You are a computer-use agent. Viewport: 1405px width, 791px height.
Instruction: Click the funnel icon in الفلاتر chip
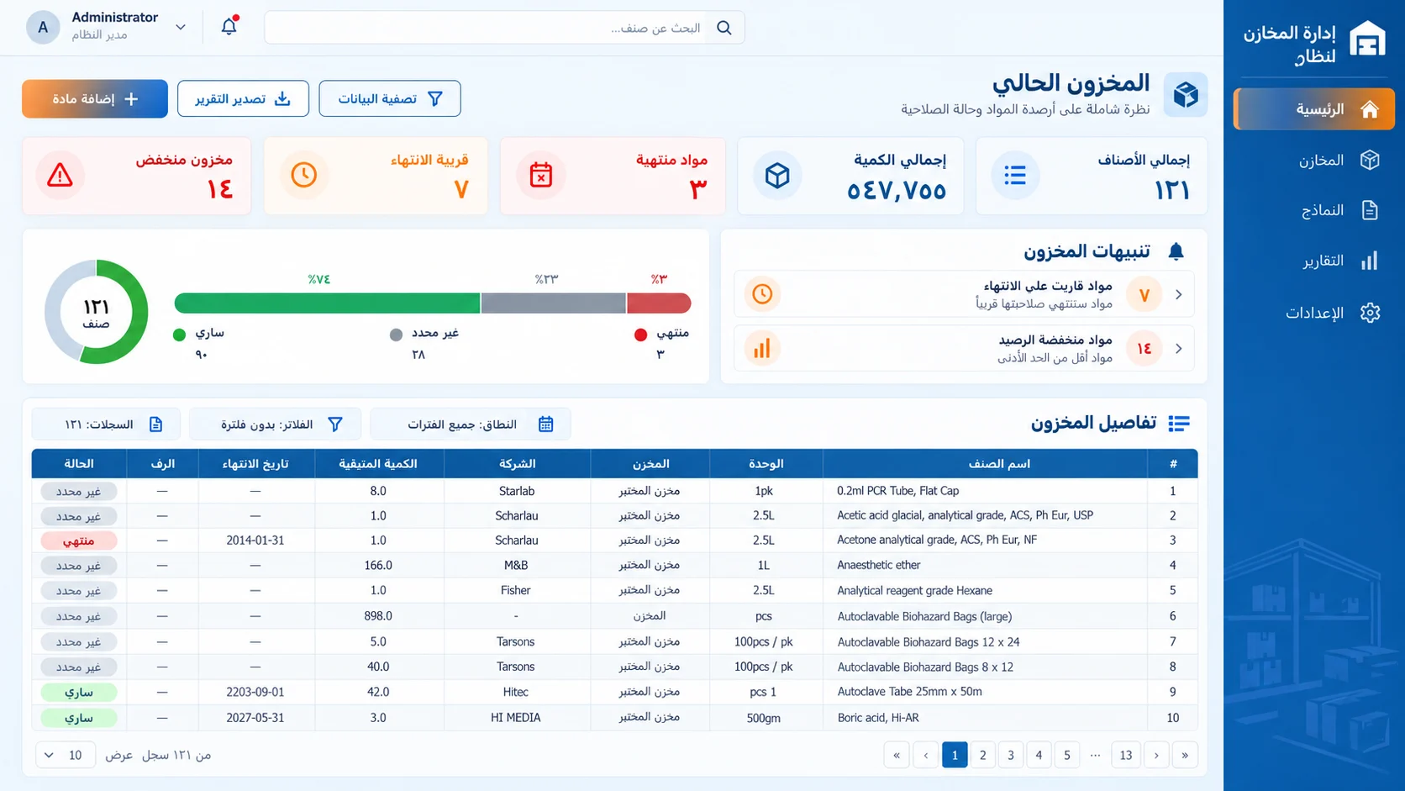(x=335, y=425)
